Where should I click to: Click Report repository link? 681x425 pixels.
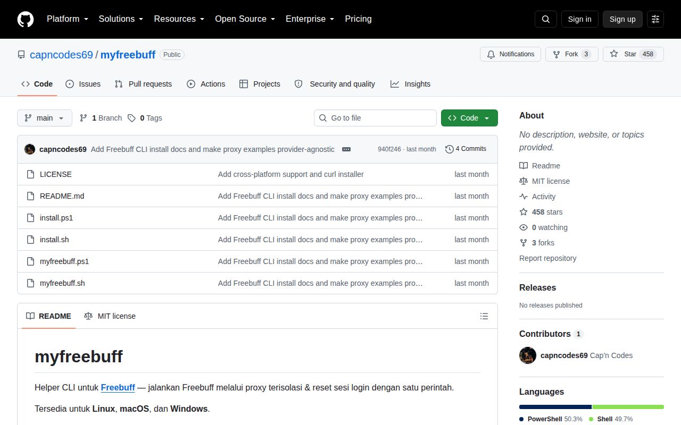click(547, 258)
